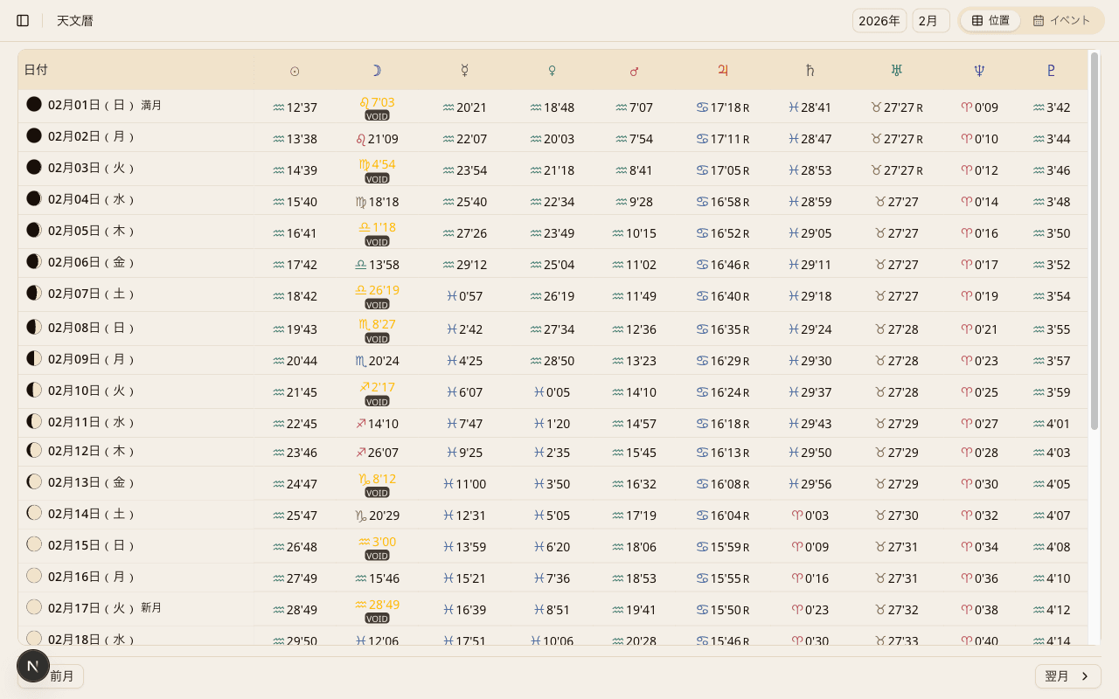Viewport: 1119px width, 699px height.
Task: Click the Moon crescent column header
Action: point(376,71)
